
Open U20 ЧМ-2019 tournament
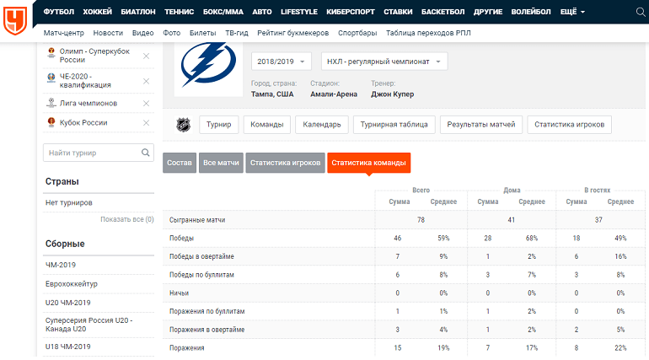coord(68,303)
